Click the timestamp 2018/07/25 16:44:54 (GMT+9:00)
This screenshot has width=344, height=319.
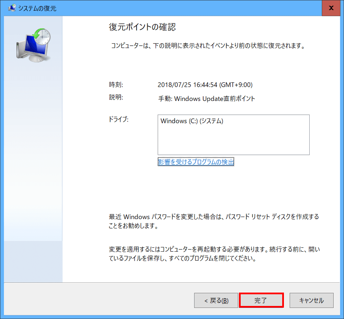205,85
